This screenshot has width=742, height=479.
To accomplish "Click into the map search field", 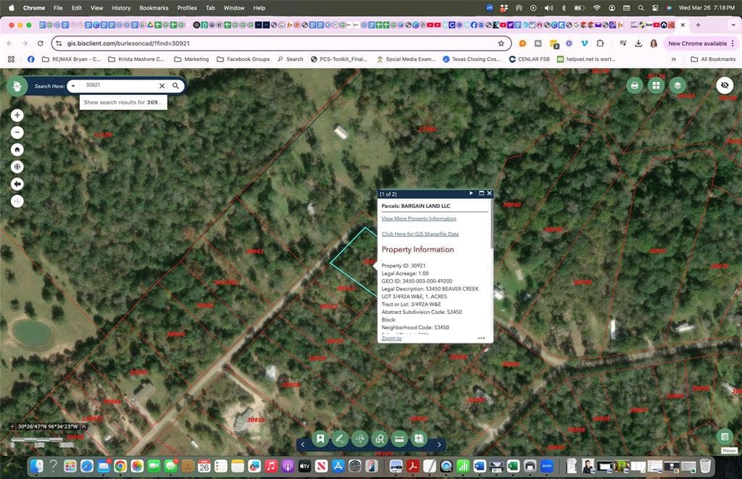I will click(x=120, y=86).
